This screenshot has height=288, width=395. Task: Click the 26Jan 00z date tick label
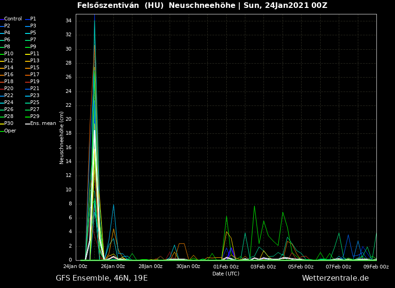(113, 267)
